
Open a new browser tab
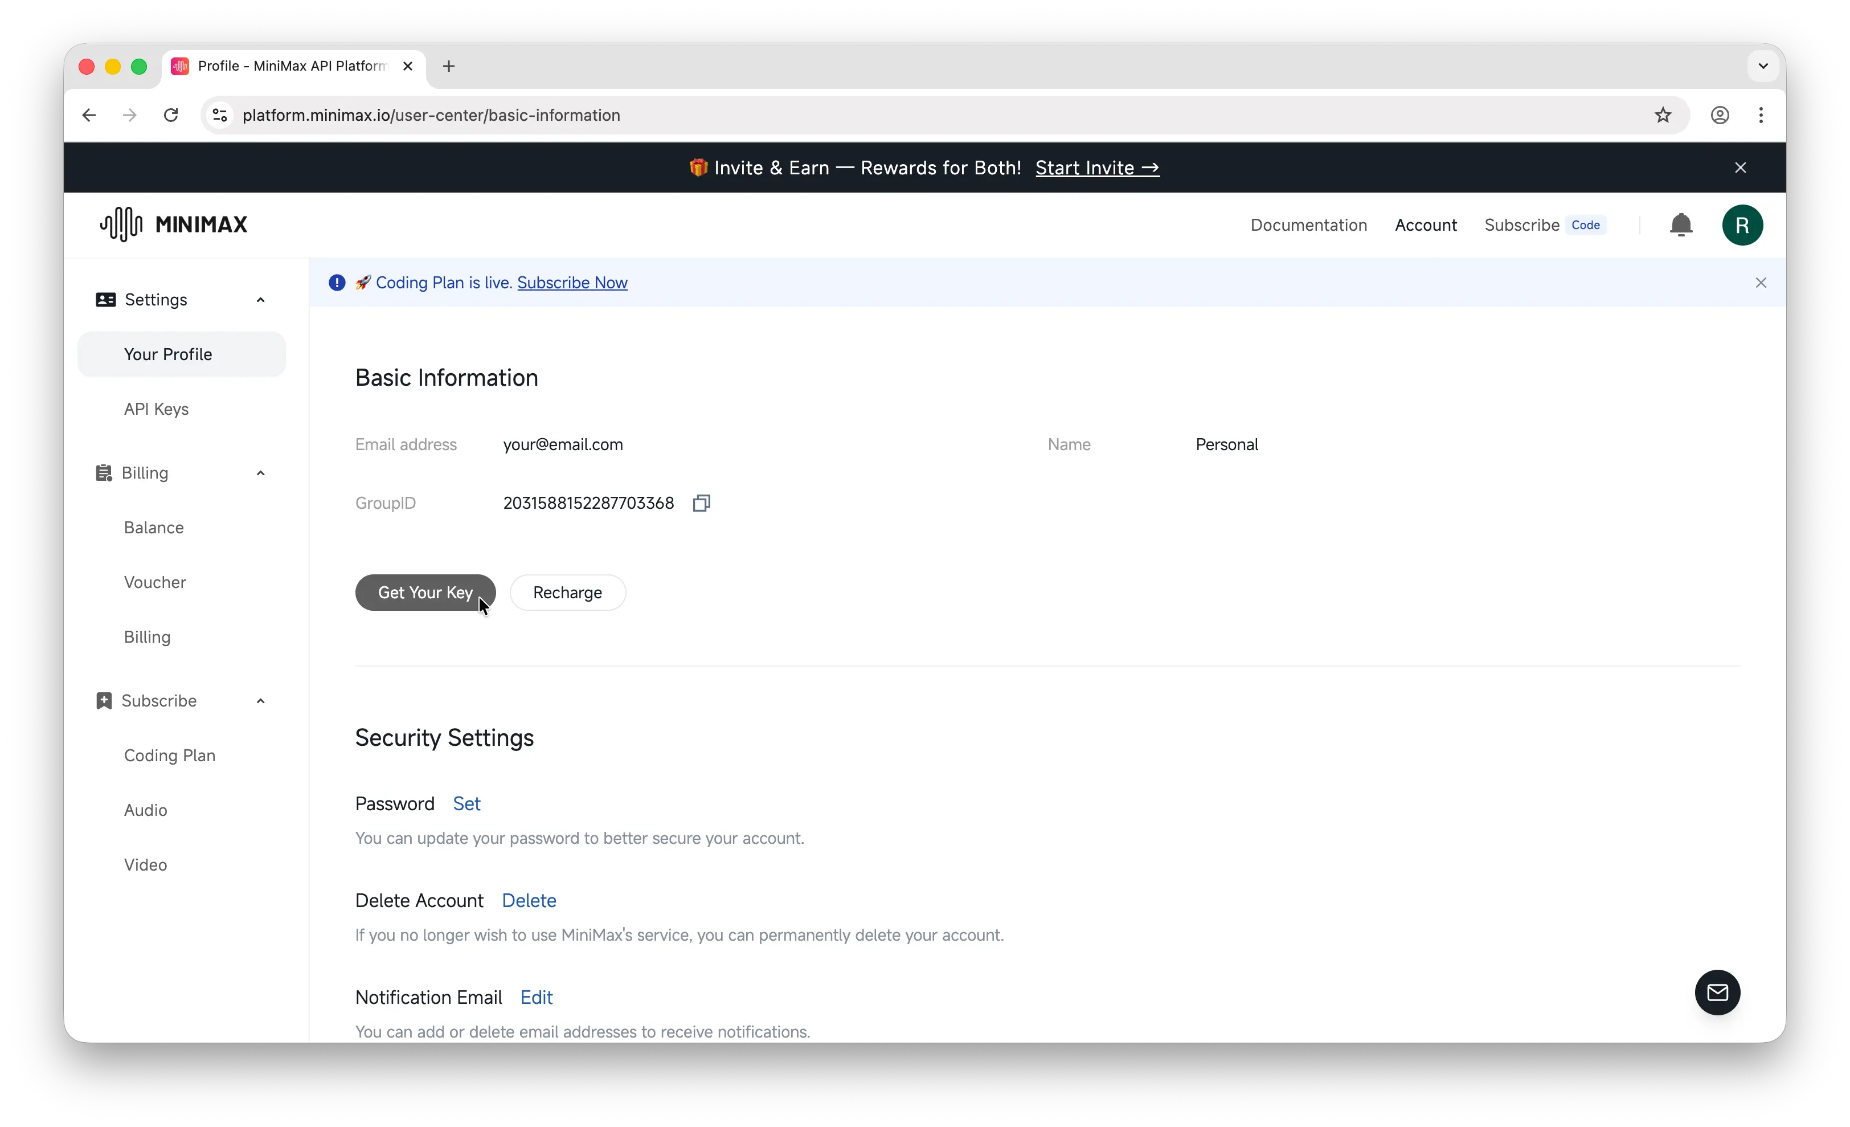(448, 66)
